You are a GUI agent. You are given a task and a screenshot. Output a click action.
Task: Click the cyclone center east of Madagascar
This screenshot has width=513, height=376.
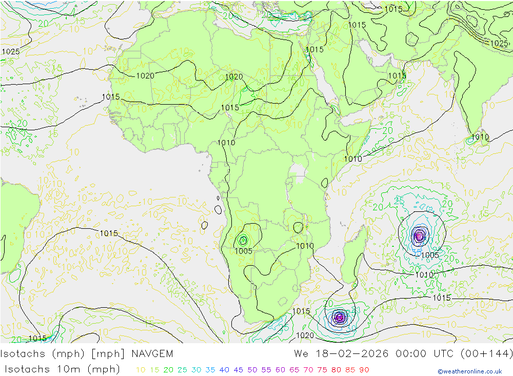(x=419, y=235)
